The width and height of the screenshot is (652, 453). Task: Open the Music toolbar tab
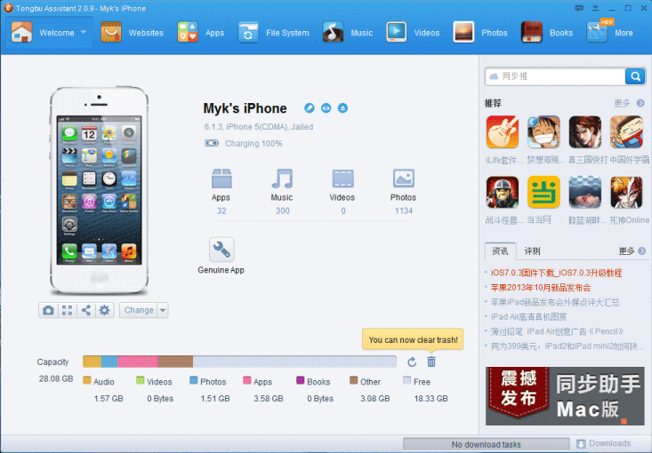[348, 32]
